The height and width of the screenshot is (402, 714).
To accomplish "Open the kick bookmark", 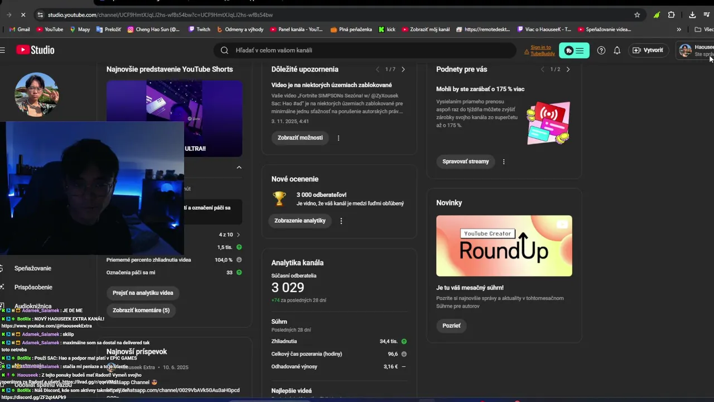I will coord(387,29).
